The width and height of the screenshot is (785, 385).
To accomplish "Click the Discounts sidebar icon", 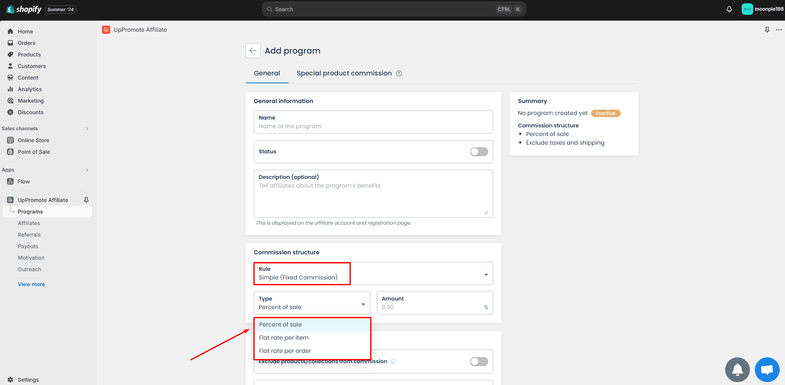I will pyautogui.click(x=10, y=112).
